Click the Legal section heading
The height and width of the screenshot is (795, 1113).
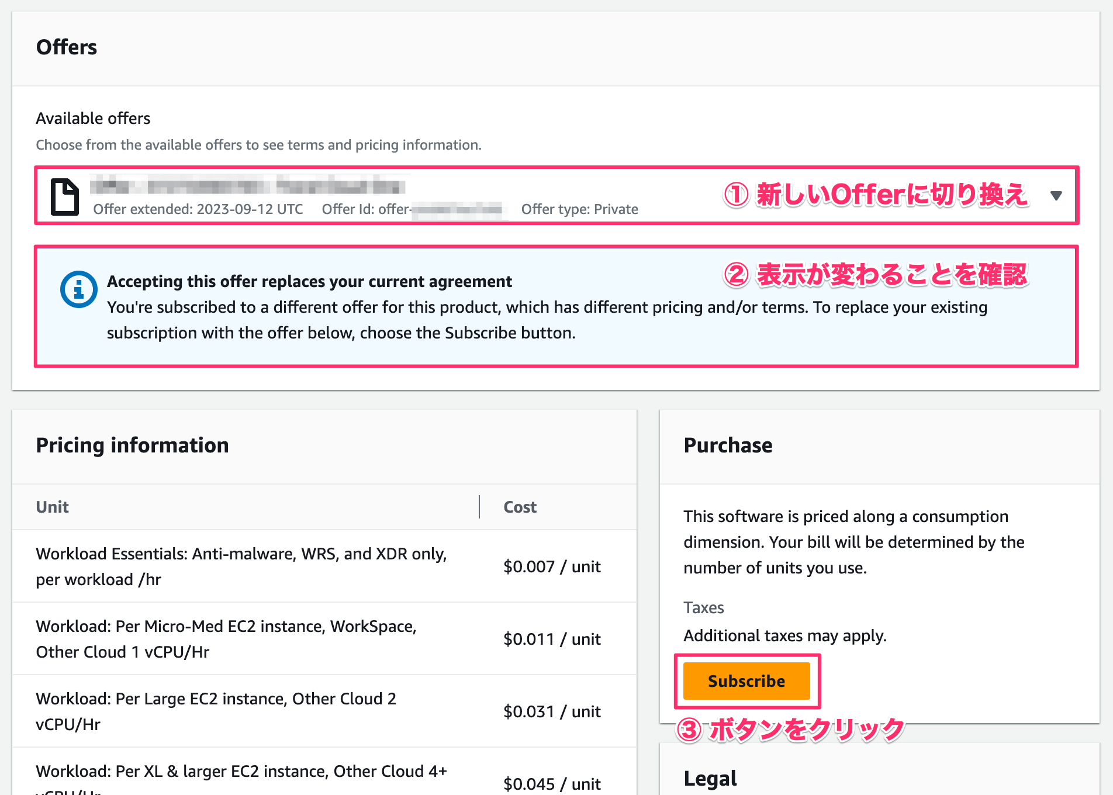[710, 777]
